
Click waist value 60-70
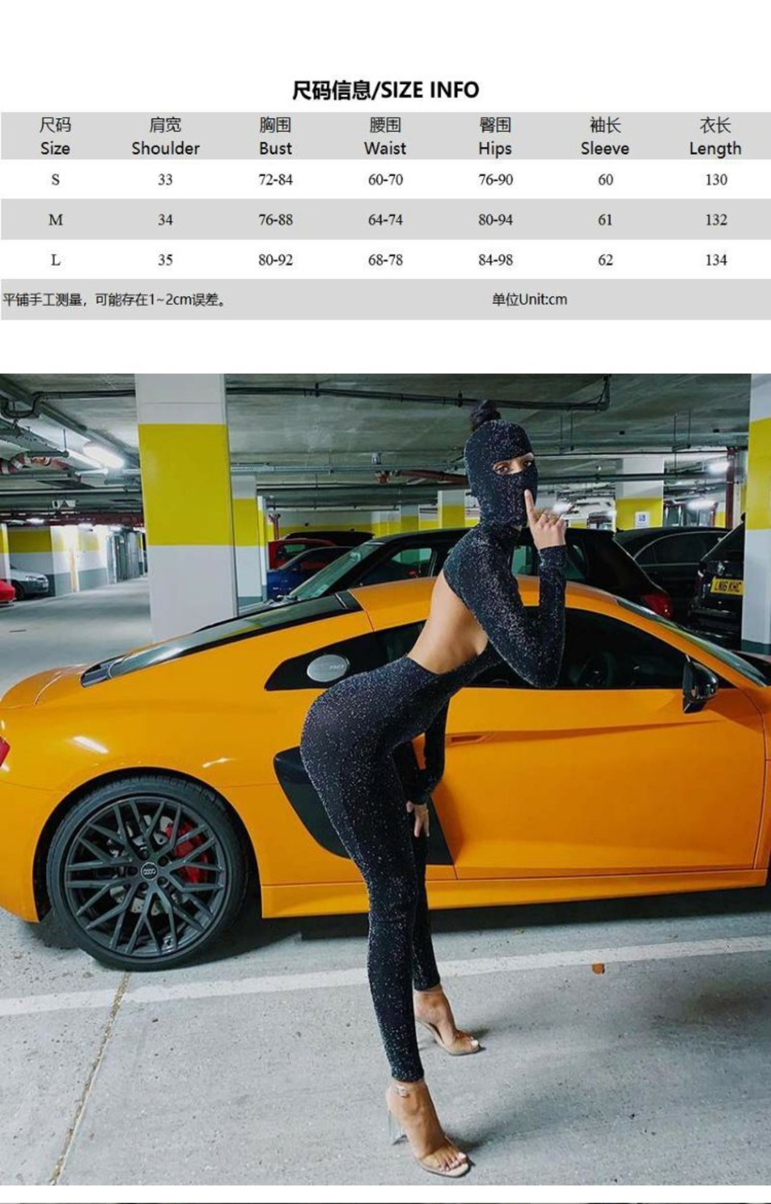tap(385, 180)
